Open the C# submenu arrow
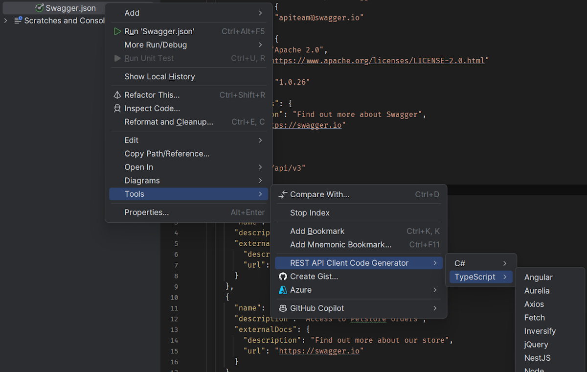The image size is (587, 372). (x=505, y=263)
